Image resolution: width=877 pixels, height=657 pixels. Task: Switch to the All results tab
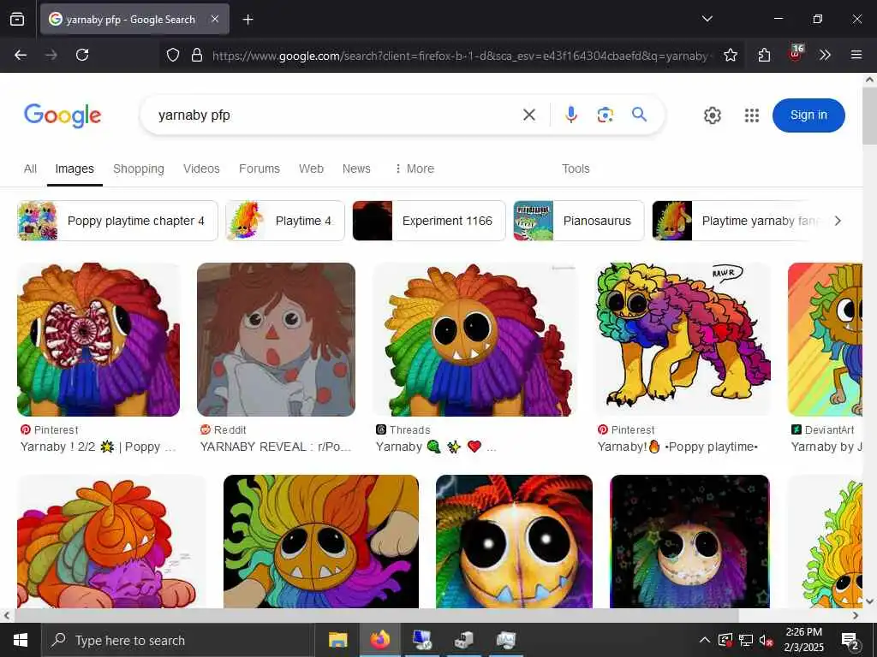pos(30,169)
